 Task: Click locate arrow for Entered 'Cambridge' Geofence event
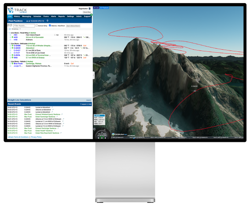58,128
